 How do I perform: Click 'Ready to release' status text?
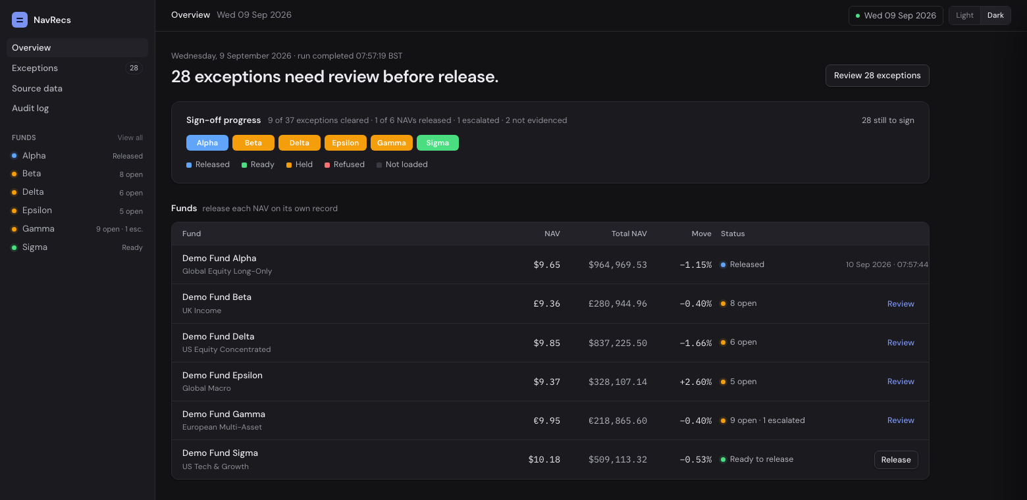pos(762,459)
